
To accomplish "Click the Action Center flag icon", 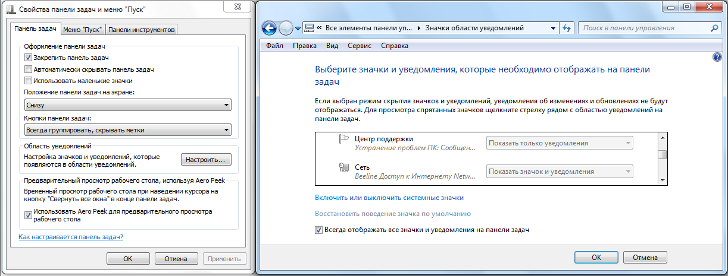I will click(x=343, y=140).
